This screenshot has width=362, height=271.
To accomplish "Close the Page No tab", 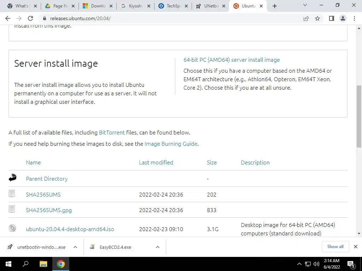I will click(73, 6).
